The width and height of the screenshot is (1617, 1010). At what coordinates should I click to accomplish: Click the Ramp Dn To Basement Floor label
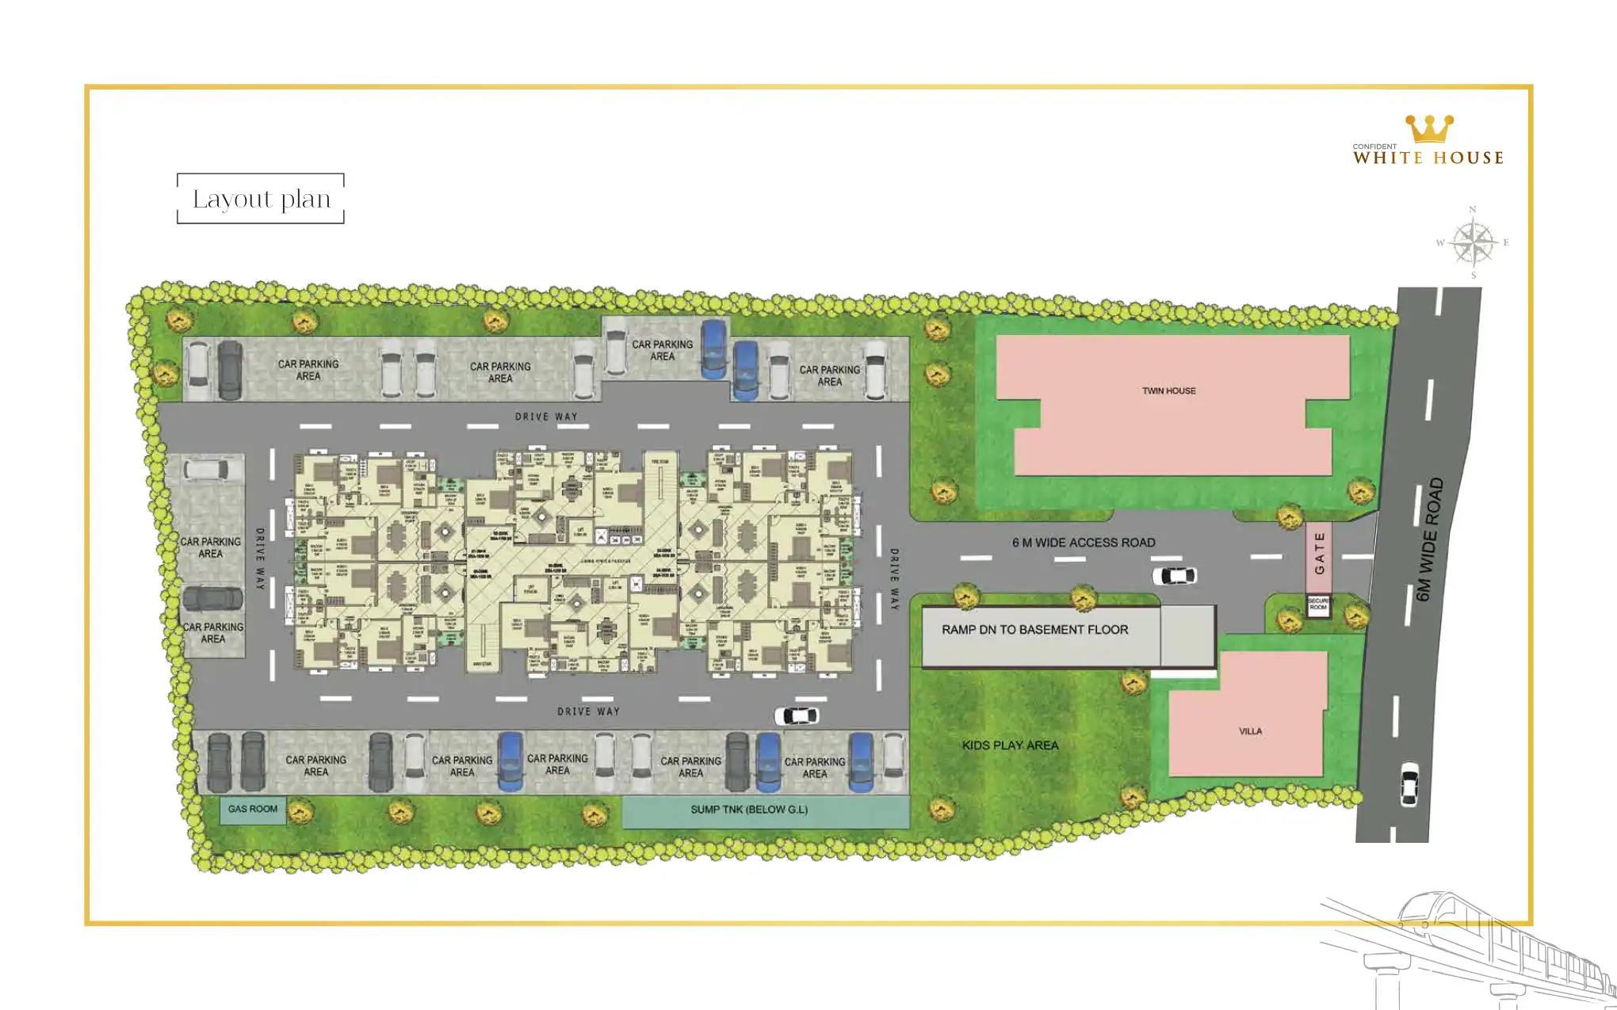pyautogui.click(x=1034, y=630)
